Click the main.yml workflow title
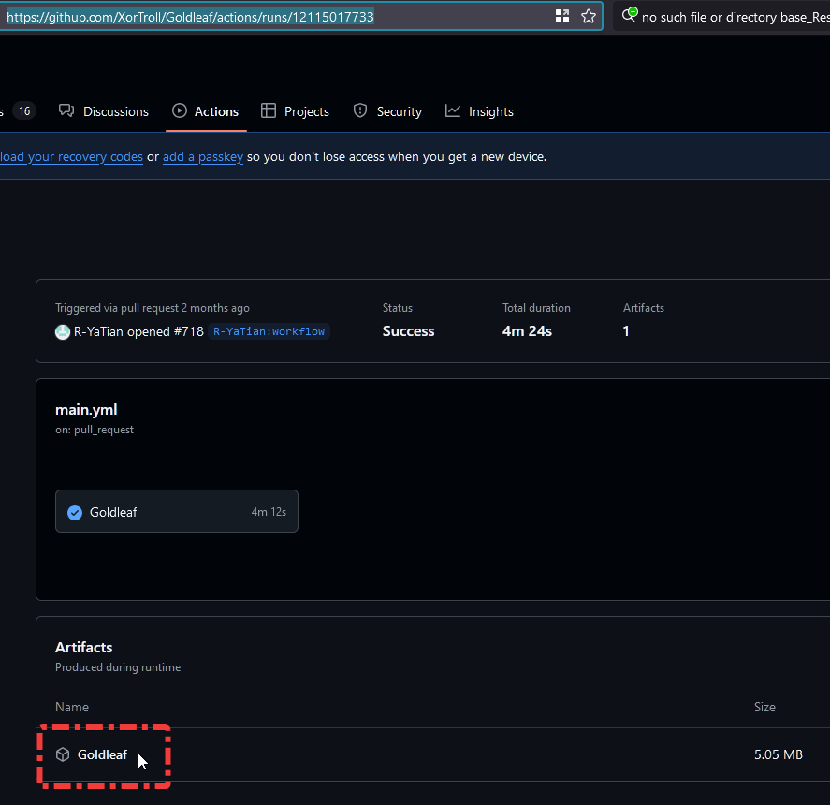Screen dimensions: 830x805 [x=86, y=409]
